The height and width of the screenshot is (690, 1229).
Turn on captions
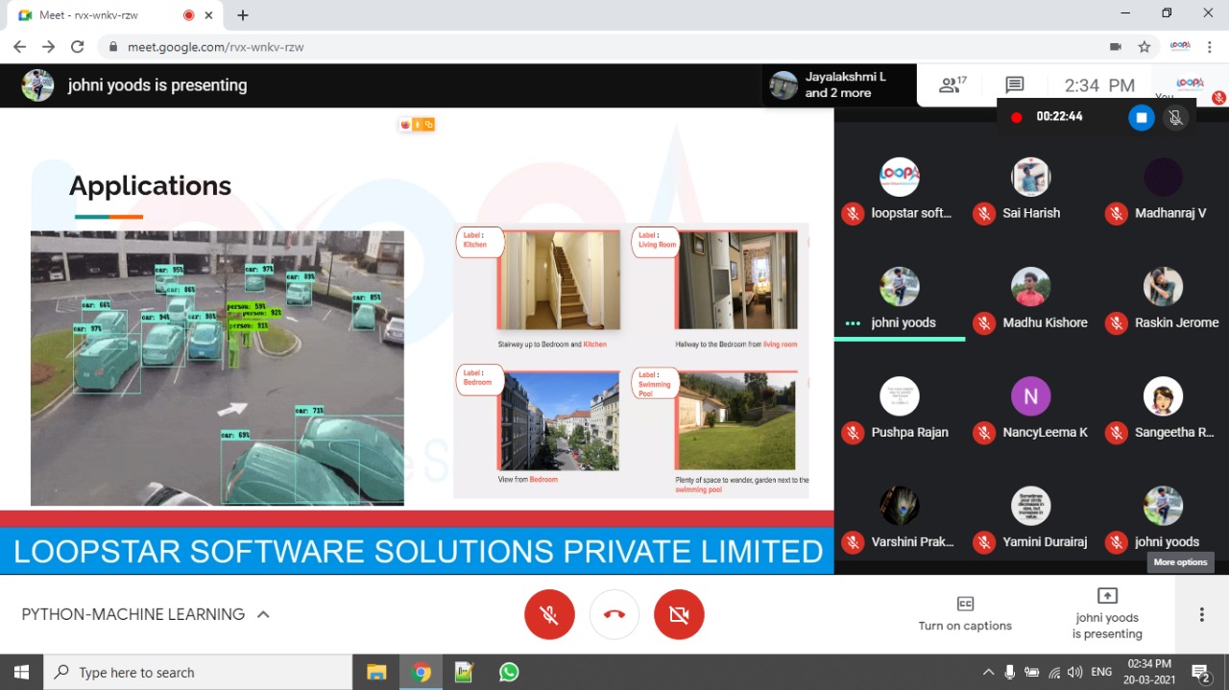tap(965, 614)
